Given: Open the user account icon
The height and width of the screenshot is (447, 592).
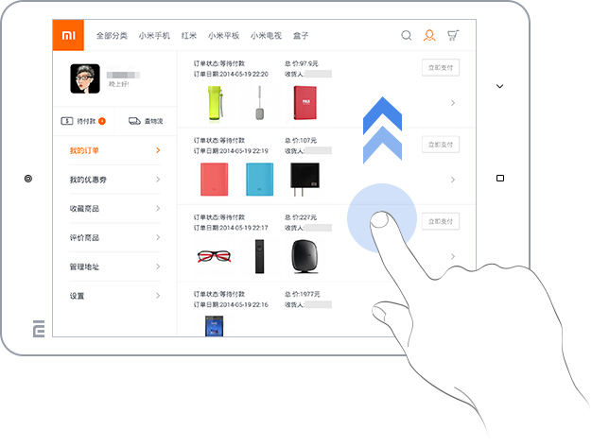Looking at the screenshot, I should point(429,36).
